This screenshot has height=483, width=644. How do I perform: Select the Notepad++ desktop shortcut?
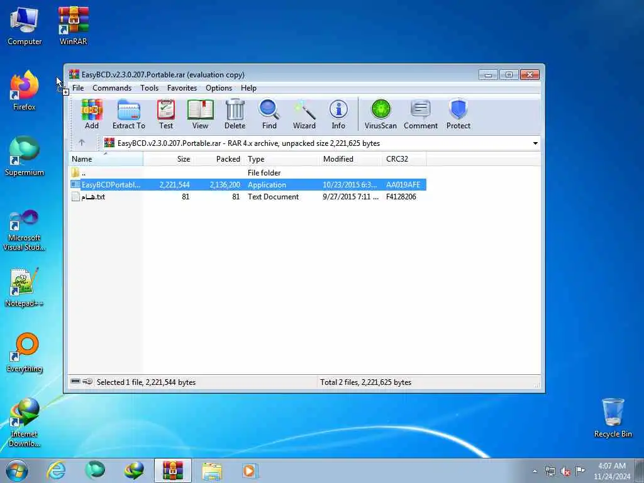(25, 287)
